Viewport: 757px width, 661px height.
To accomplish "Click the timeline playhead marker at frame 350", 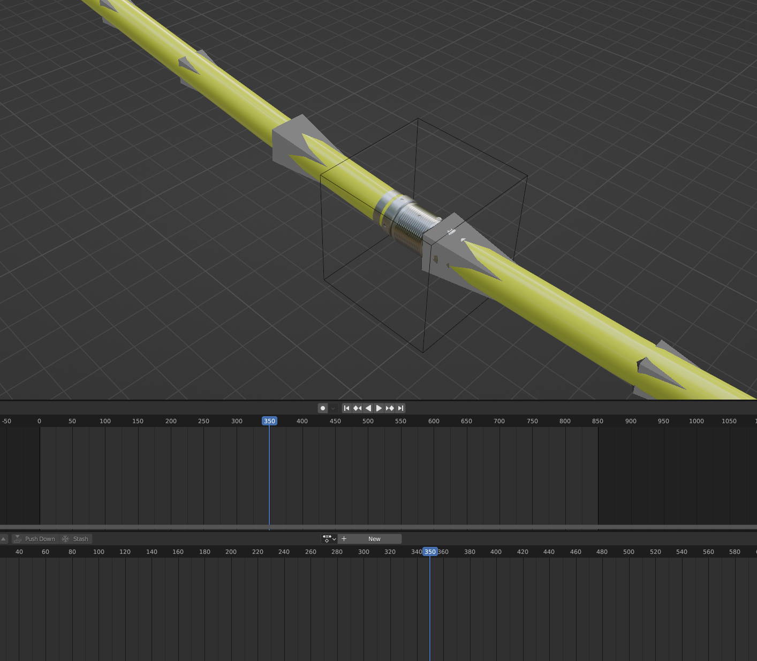I will 269,421.
